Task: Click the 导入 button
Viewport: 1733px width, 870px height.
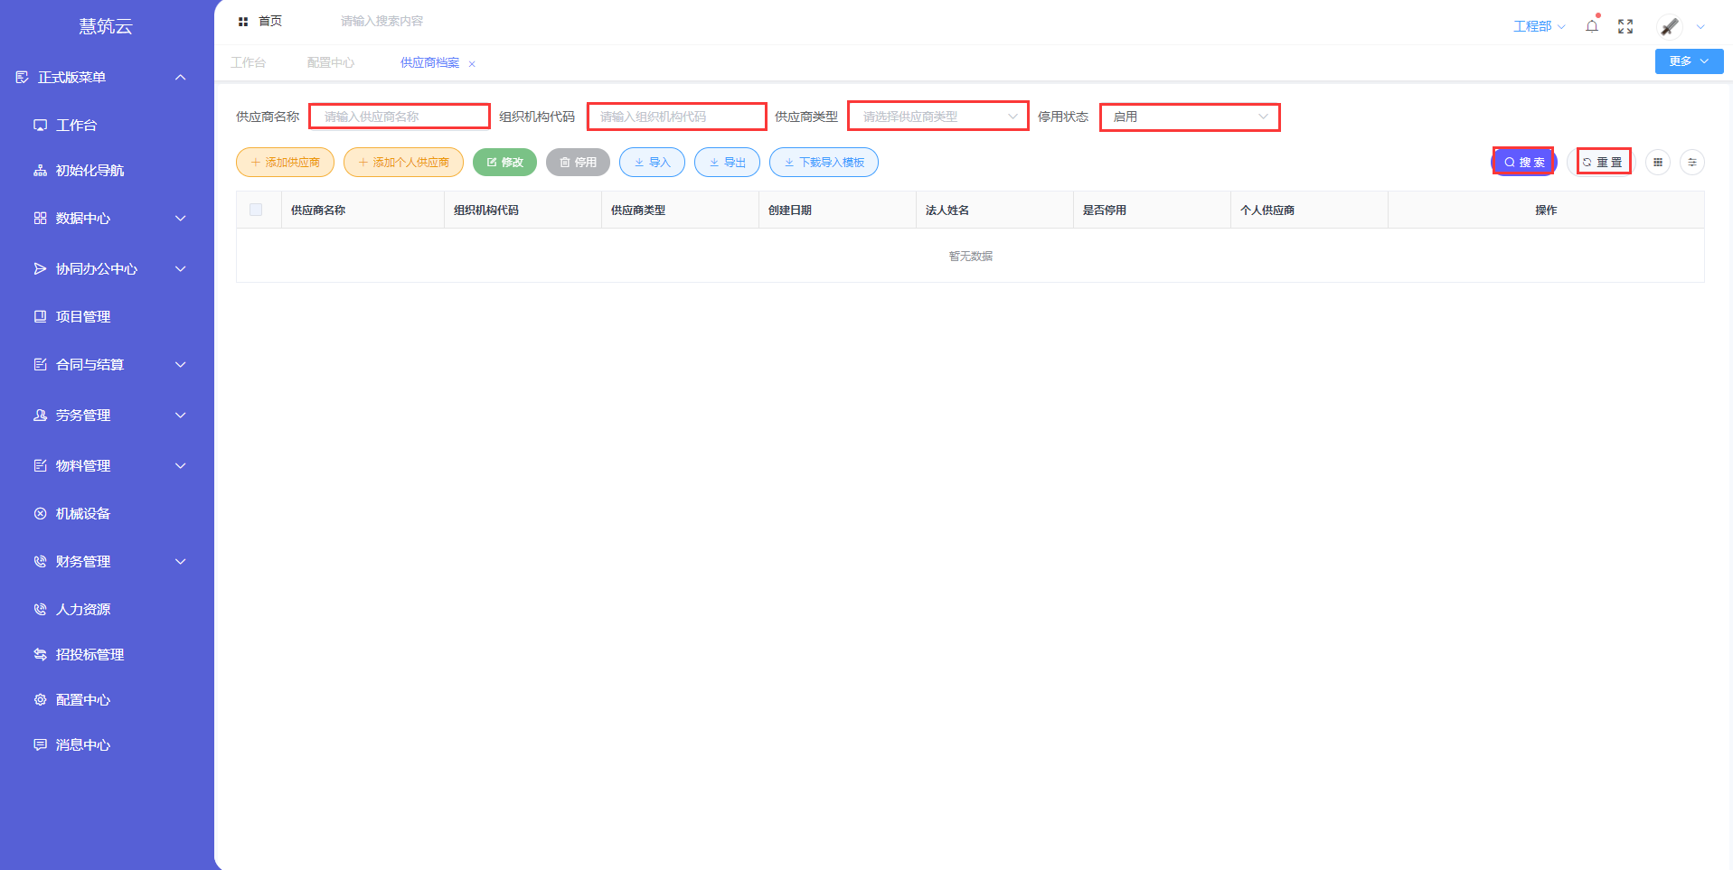Action: [652, 163]
